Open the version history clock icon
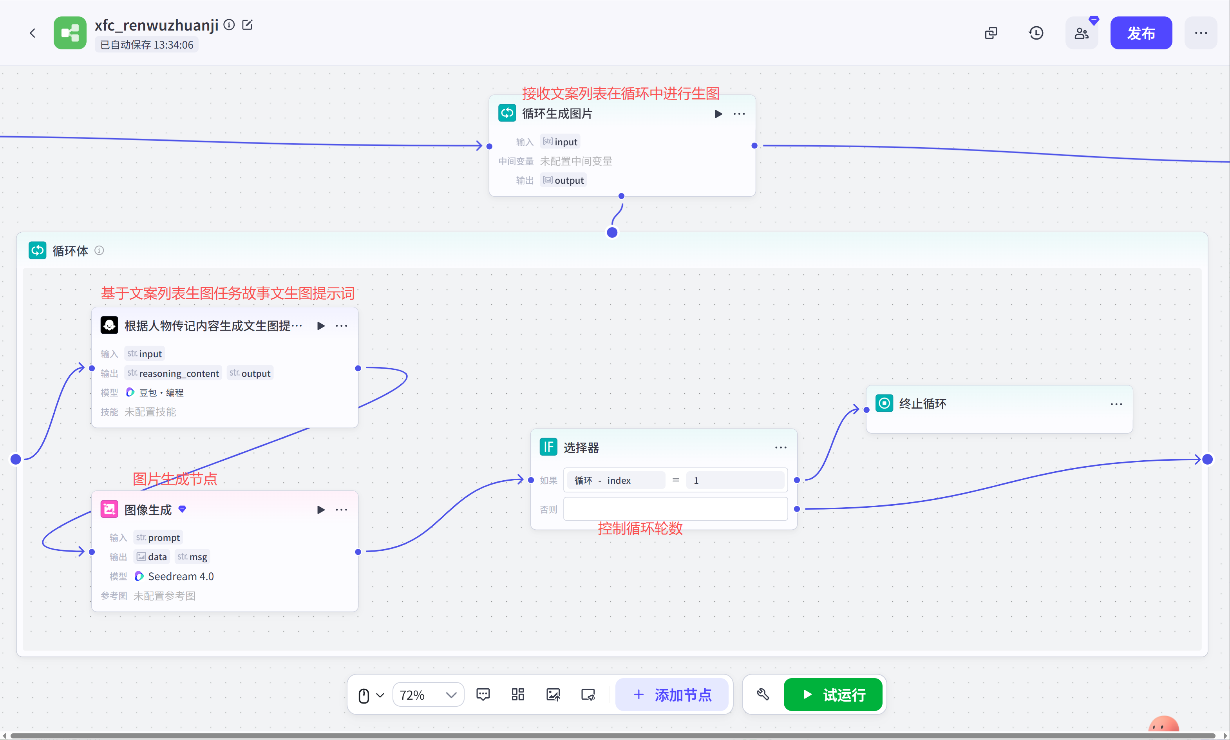Viewport: 1230px width, 740px height. click(1036, 33)
